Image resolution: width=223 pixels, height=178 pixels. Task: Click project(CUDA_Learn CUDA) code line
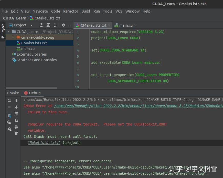pos(116,38)
